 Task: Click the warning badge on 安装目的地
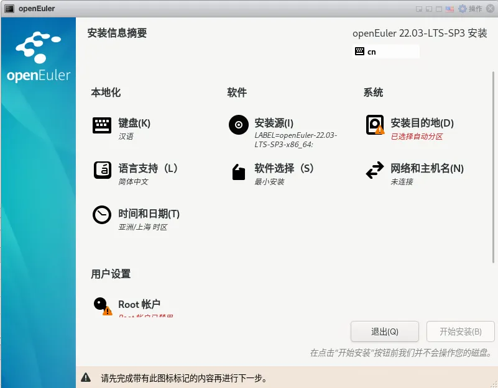click(x=380, y=132)
